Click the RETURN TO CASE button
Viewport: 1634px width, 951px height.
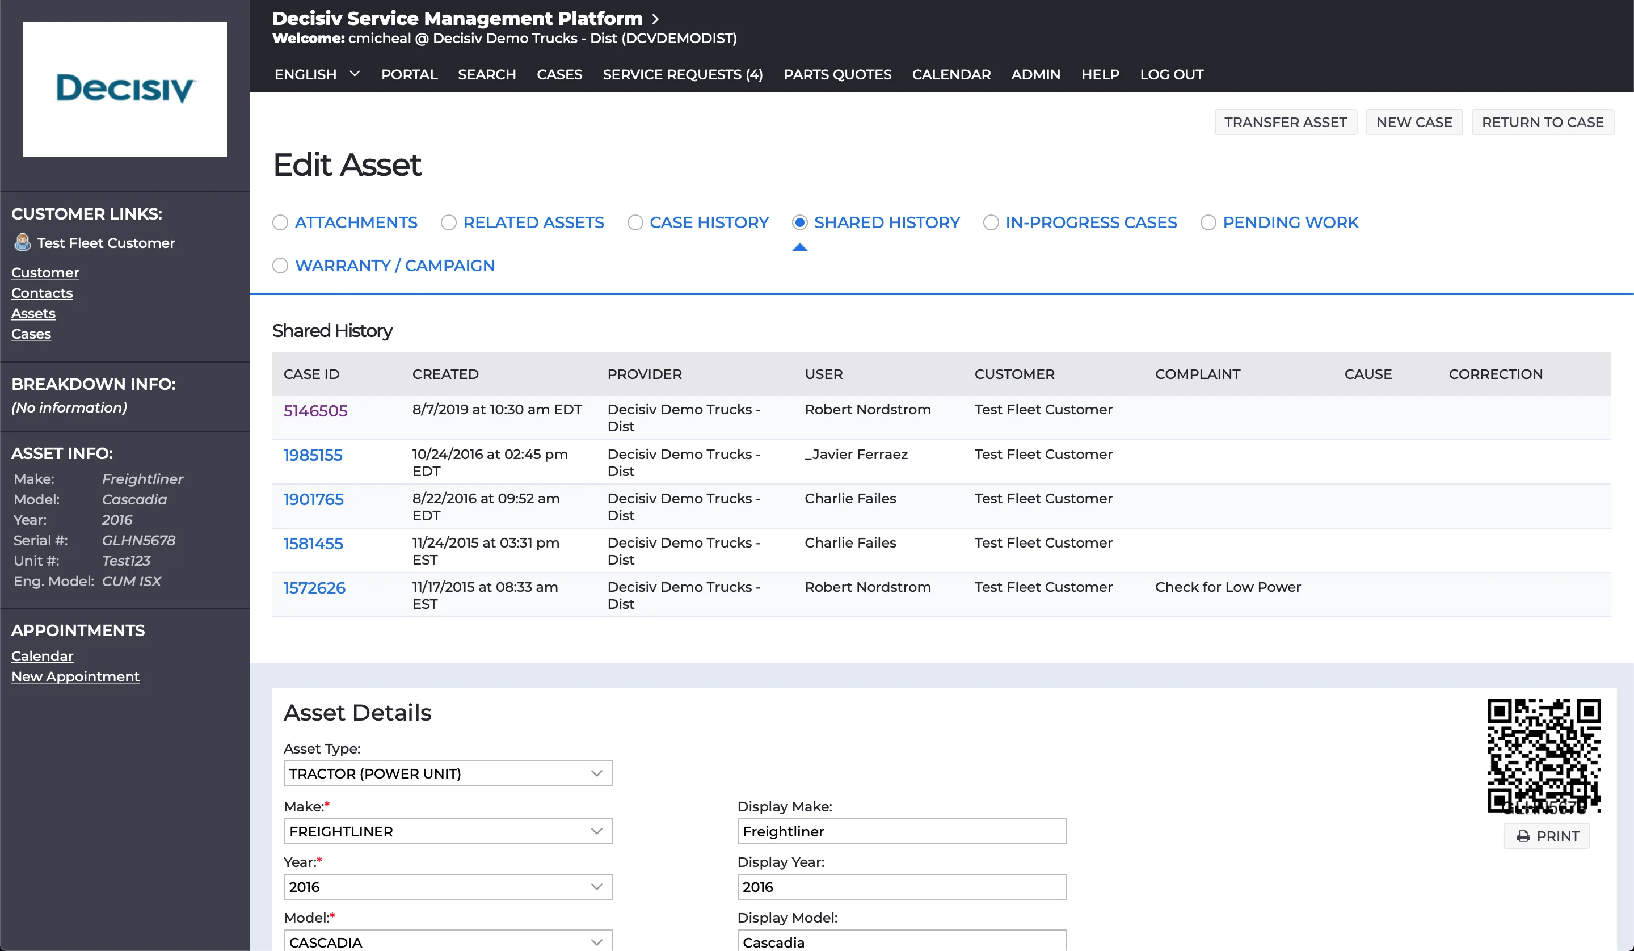[1543, 122]
